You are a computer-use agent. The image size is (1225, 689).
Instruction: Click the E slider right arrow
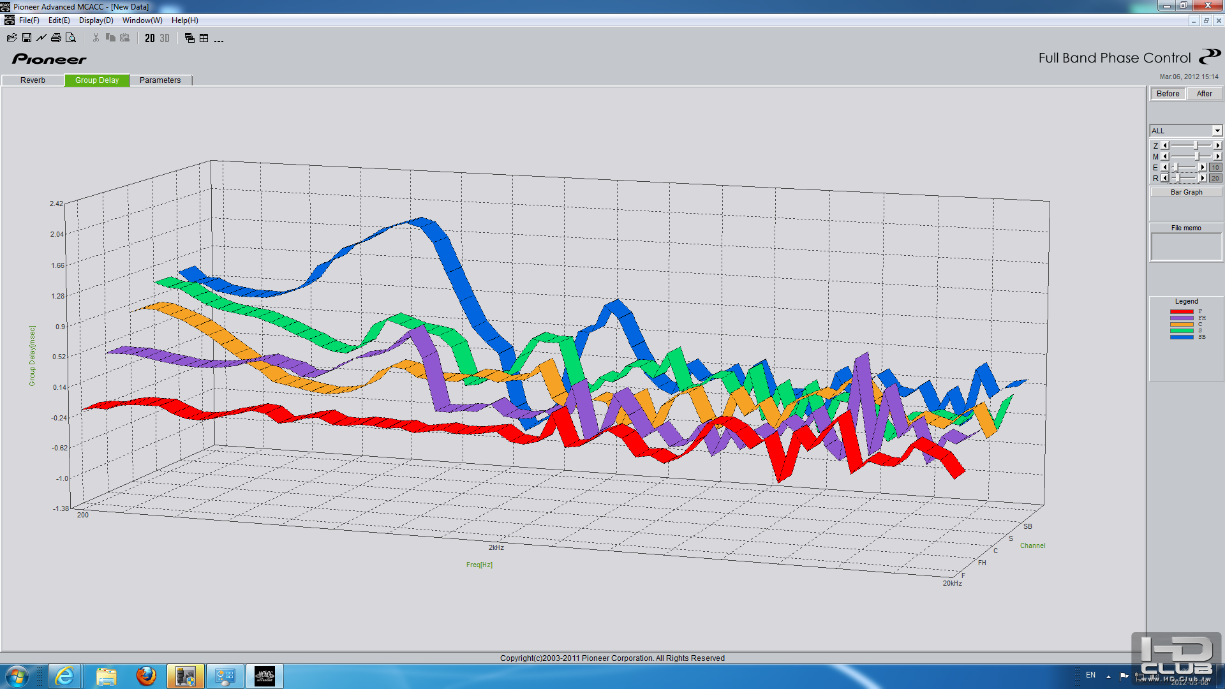click(x=1203, y=167)
